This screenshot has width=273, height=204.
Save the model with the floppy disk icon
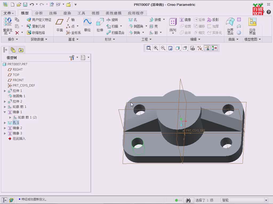point(25,5)
